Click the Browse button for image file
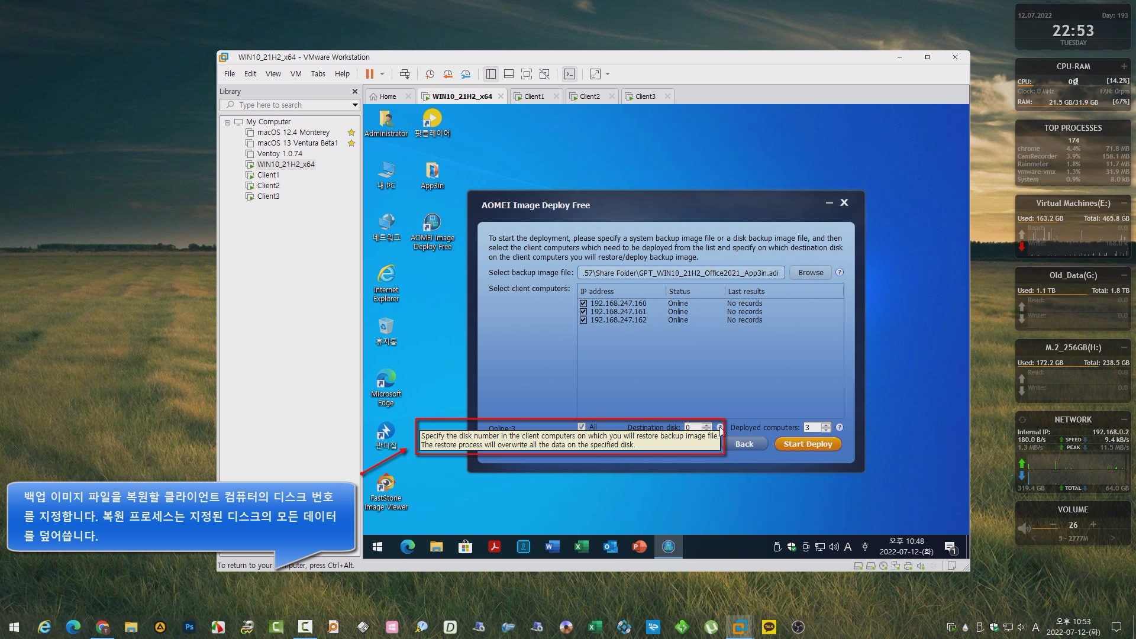Image resolution: width=1136 pixels, height=639 pixels. coord(811,273)
